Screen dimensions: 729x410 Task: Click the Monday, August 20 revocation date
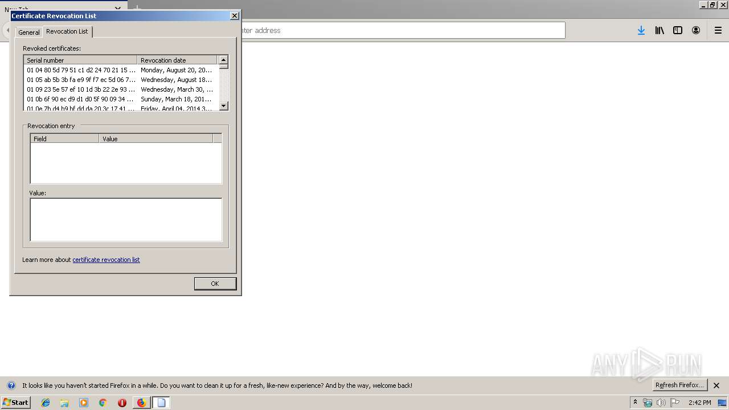(x=177, y=70)
